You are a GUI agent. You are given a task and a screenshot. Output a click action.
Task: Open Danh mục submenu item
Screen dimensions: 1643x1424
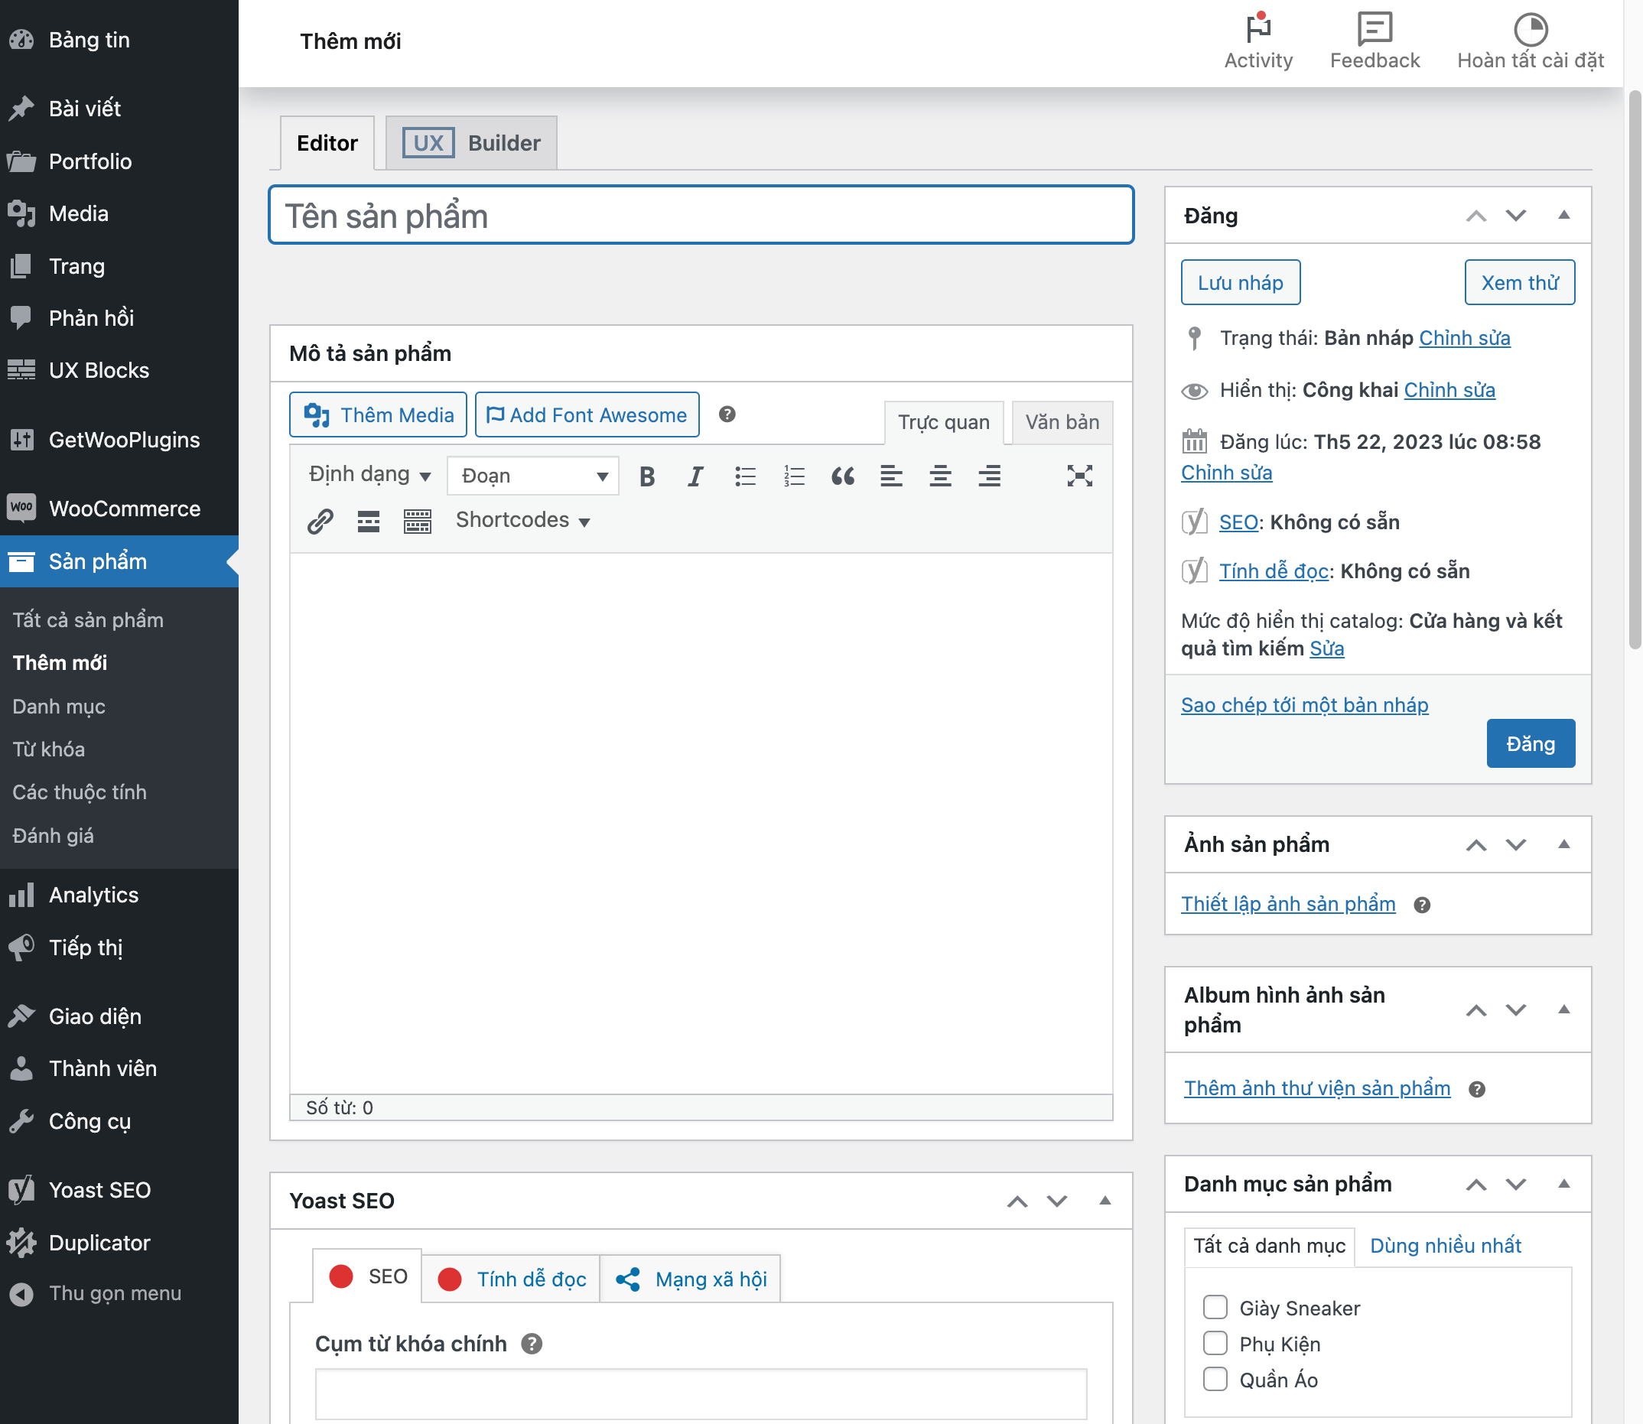(59, 707)
